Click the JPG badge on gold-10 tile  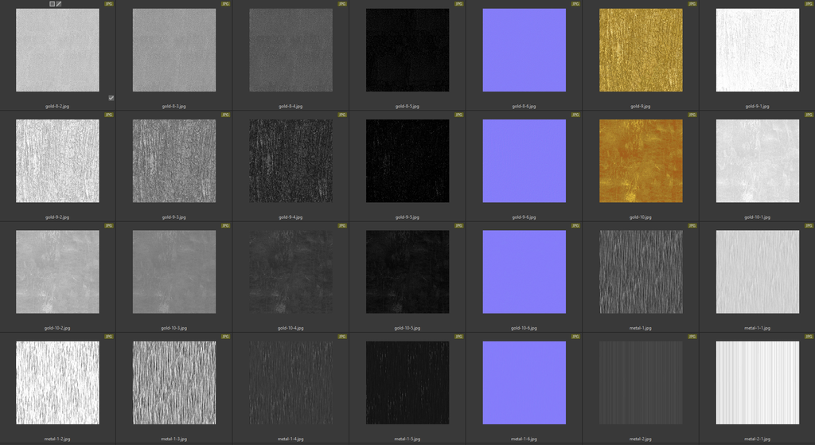(x=692, y=115)
